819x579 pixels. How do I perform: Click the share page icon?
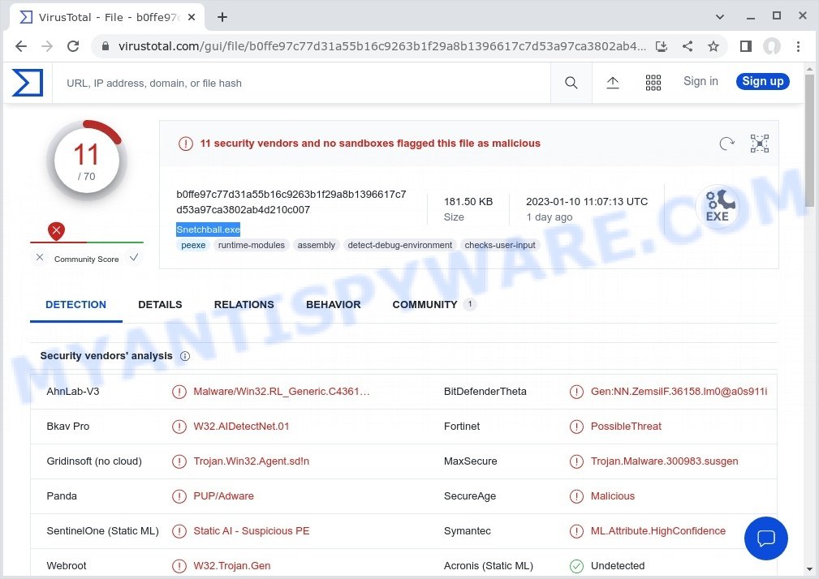[x=688, y=46]
